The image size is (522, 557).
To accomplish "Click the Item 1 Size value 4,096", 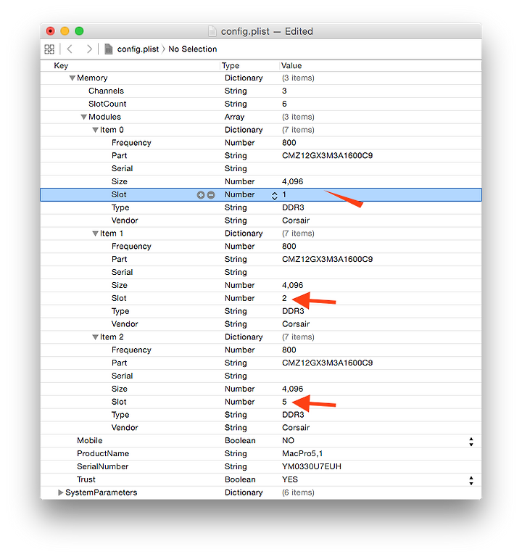I will click(x=293, y=285).
